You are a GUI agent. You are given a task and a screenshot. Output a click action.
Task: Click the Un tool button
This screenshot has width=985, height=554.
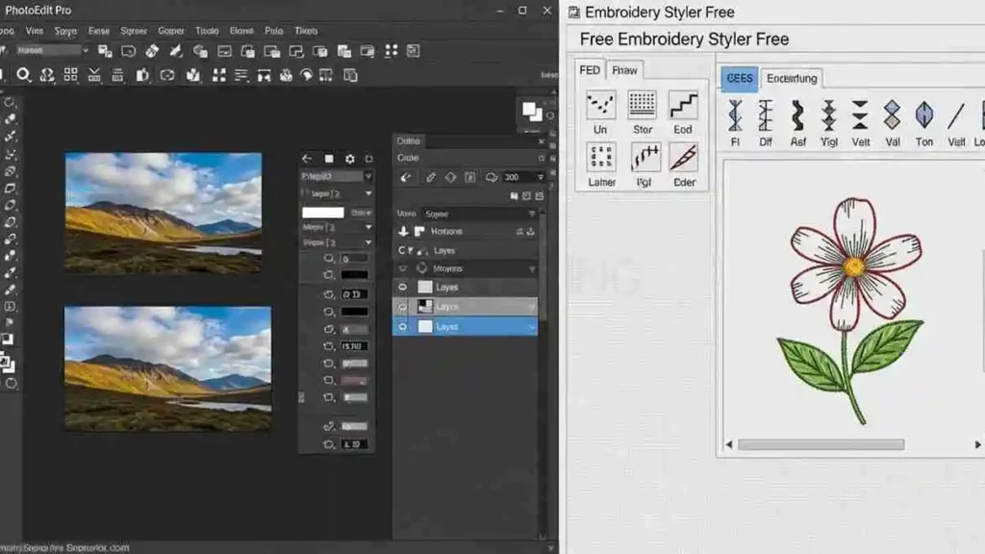click(600, 108)
